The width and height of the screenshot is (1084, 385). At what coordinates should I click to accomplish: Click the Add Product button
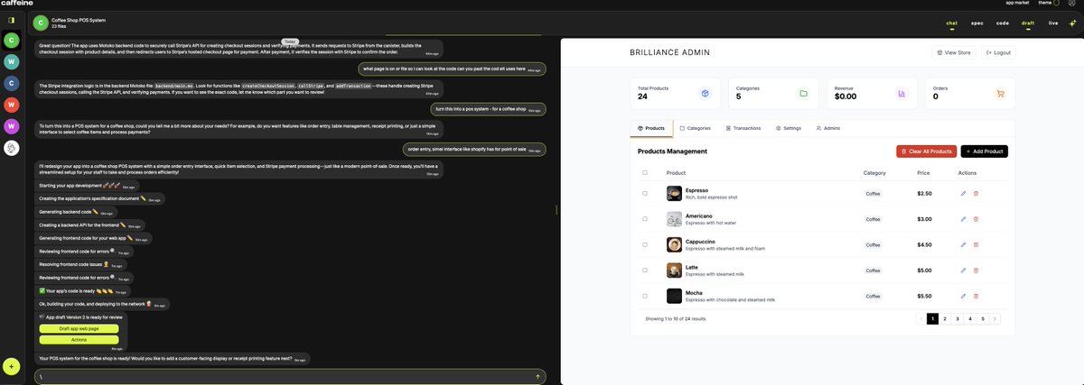click(985, 151)
